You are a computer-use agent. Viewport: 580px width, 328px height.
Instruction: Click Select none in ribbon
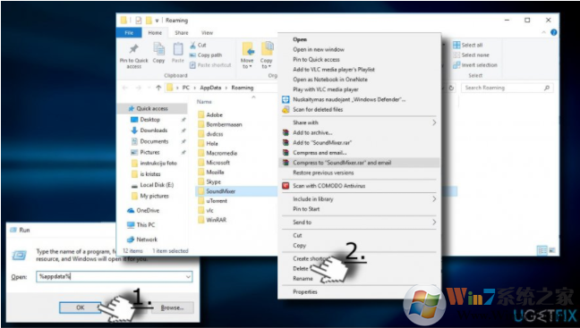pos(471,55)
